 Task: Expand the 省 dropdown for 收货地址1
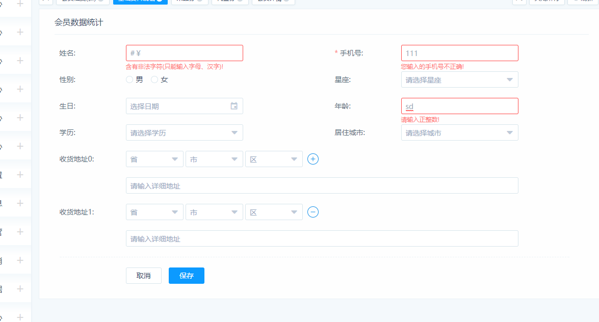coord(154,212)
